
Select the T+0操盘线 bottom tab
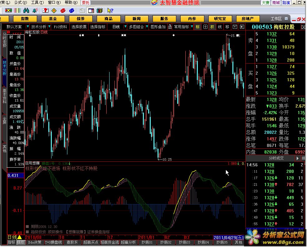[x=53, y=242]
